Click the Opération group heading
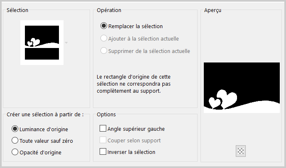 tap(109, 10)
